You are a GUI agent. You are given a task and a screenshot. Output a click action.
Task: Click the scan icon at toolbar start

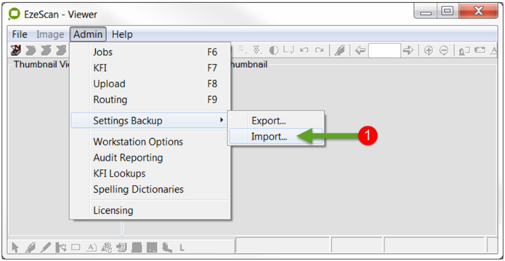pos(16,50)
